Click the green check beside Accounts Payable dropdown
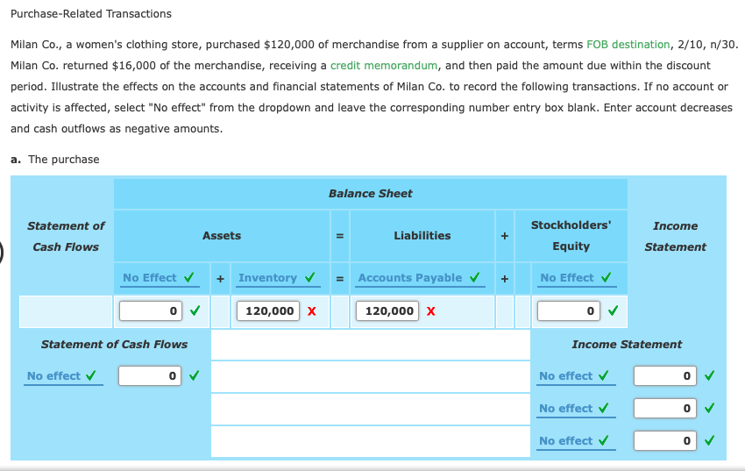This screenshot has width=745, height=471. 475,277
